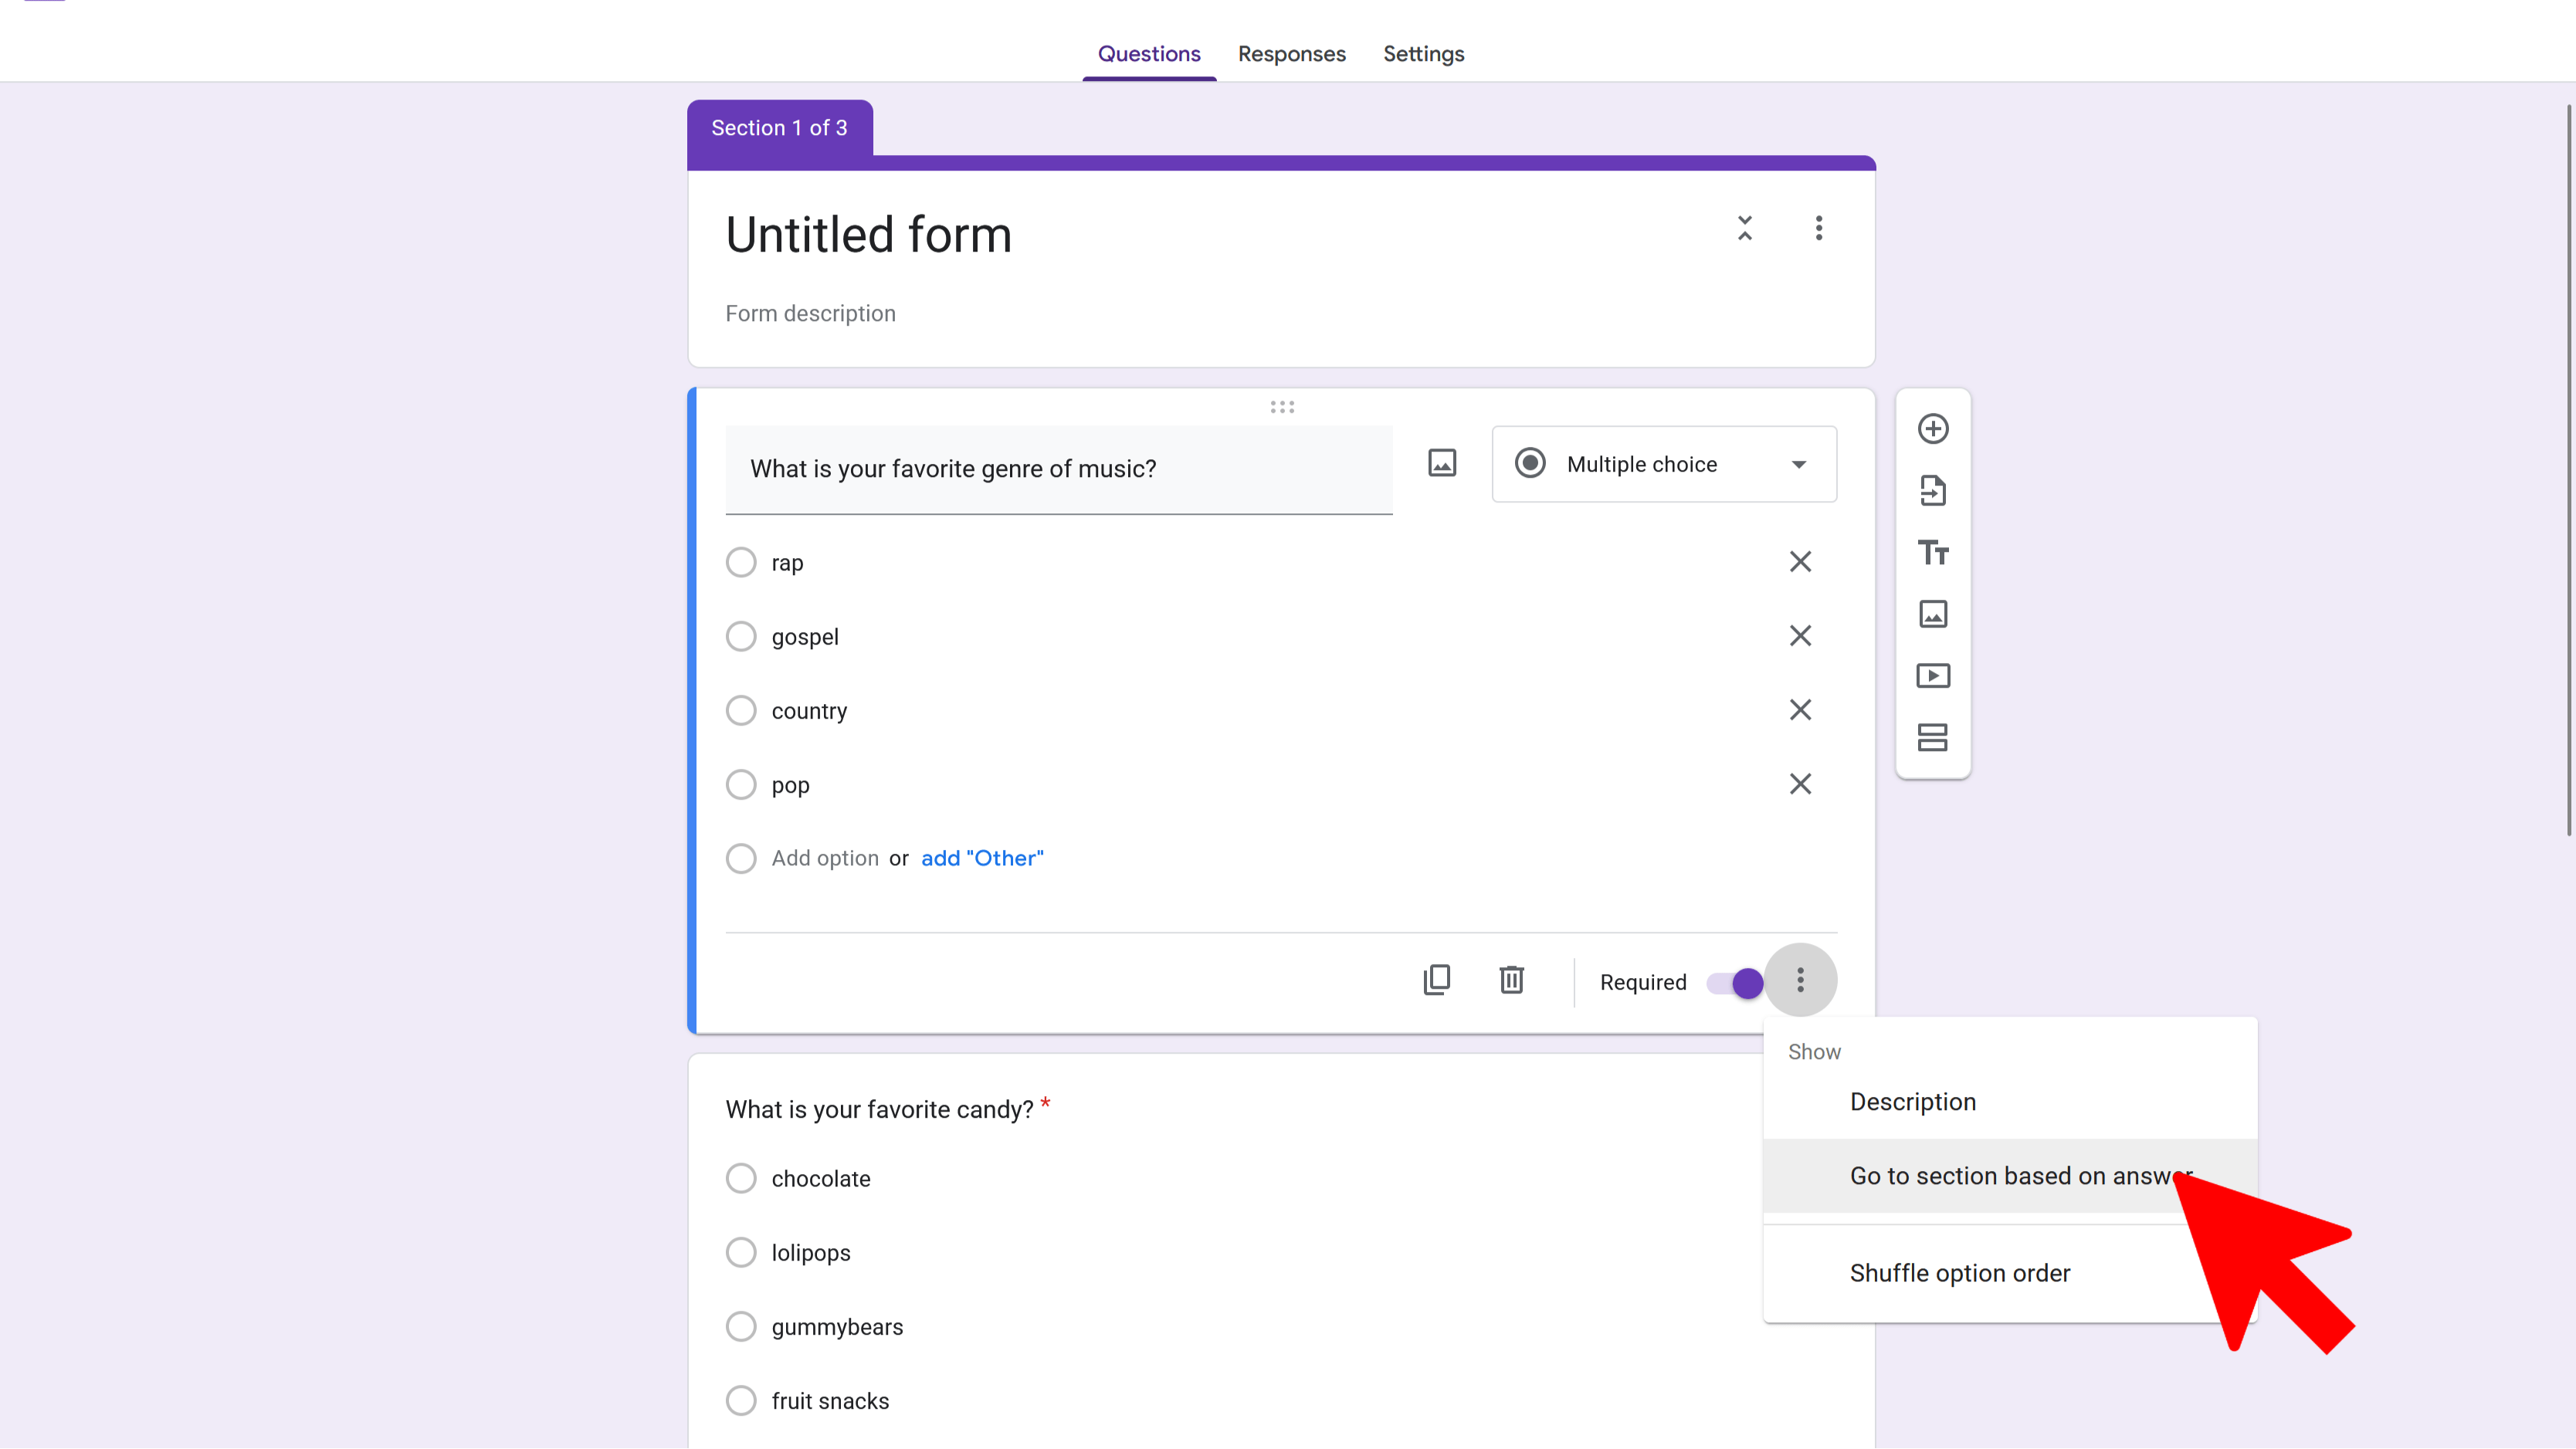Toggle the Required switch off
Screen dimensions: 2576x1449
tap(1735, 983)
